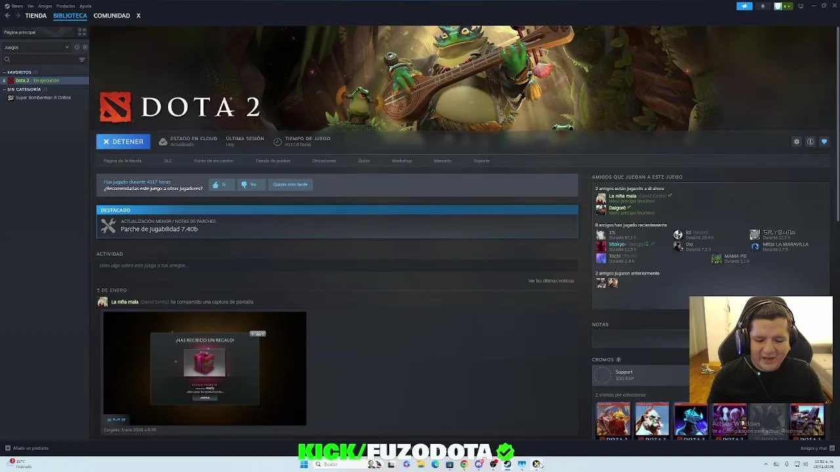Click the play time clock icon

278,142
